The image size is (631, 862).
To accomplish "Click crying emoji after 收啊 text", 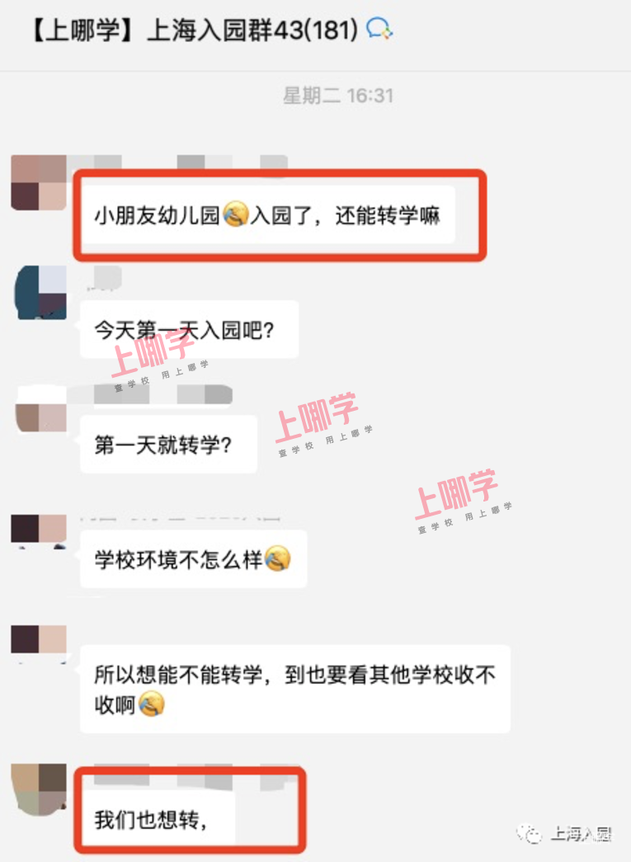I will 152,704.
